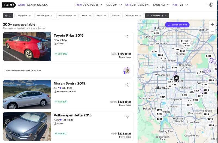Click the $288 map price marker

pos(170,82)
